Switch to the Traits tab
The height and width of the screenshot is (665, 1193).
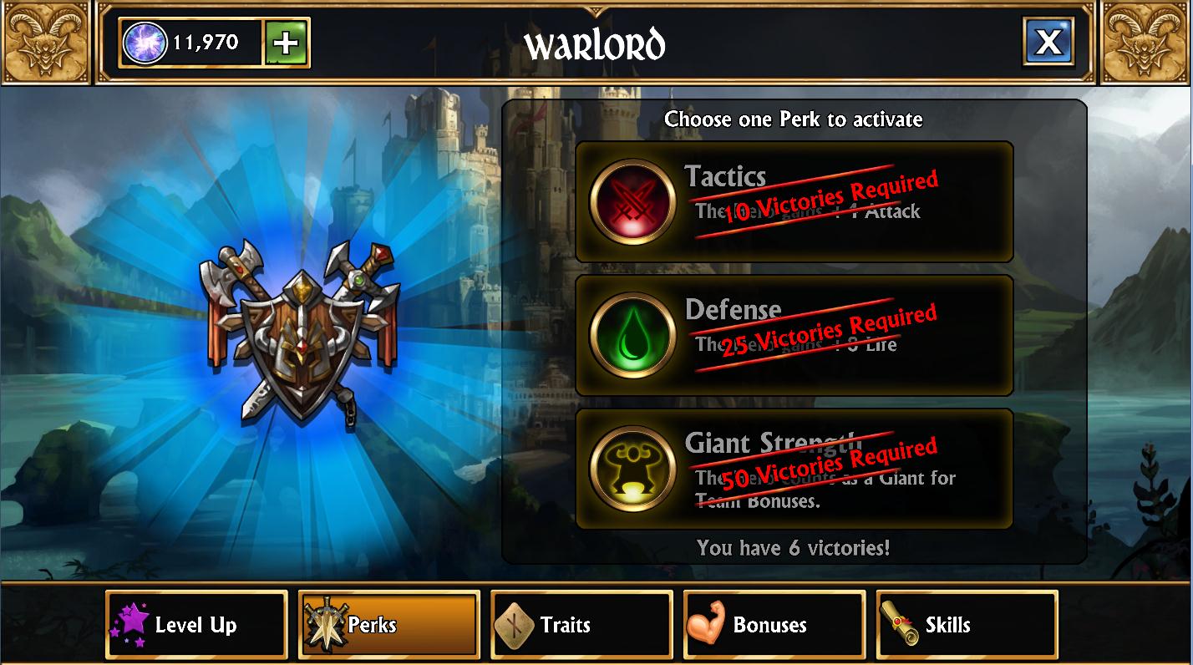581,625
